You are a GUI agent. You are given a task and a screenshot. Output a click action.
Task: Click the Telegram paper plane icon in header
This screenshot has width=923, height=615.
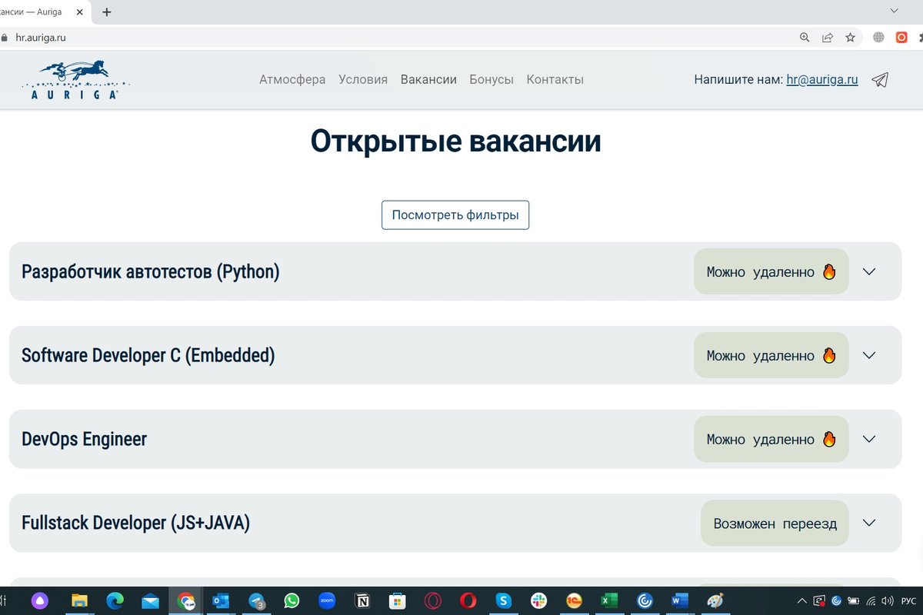pos(880,80)
